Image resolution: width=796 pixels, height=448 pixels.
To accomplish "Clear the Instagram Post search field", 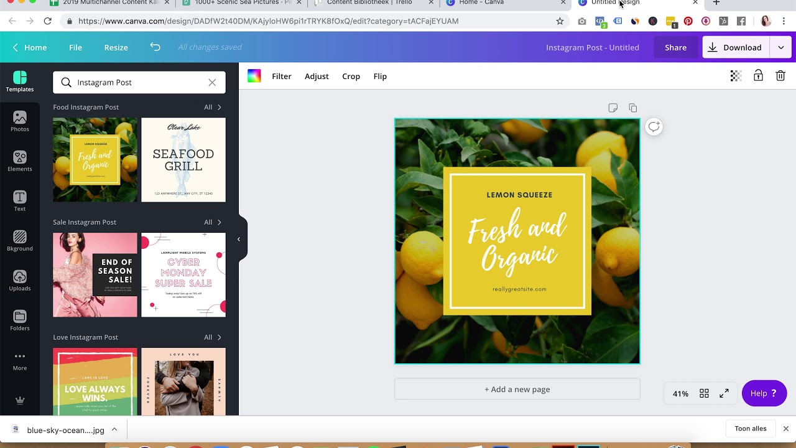I will [212, 82].
